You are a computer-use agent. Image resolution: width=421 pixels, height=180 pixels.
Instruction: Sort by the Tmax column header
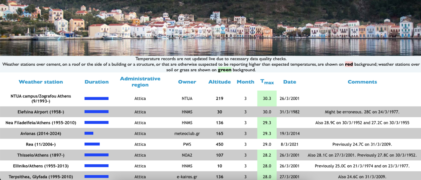(267, 82)
